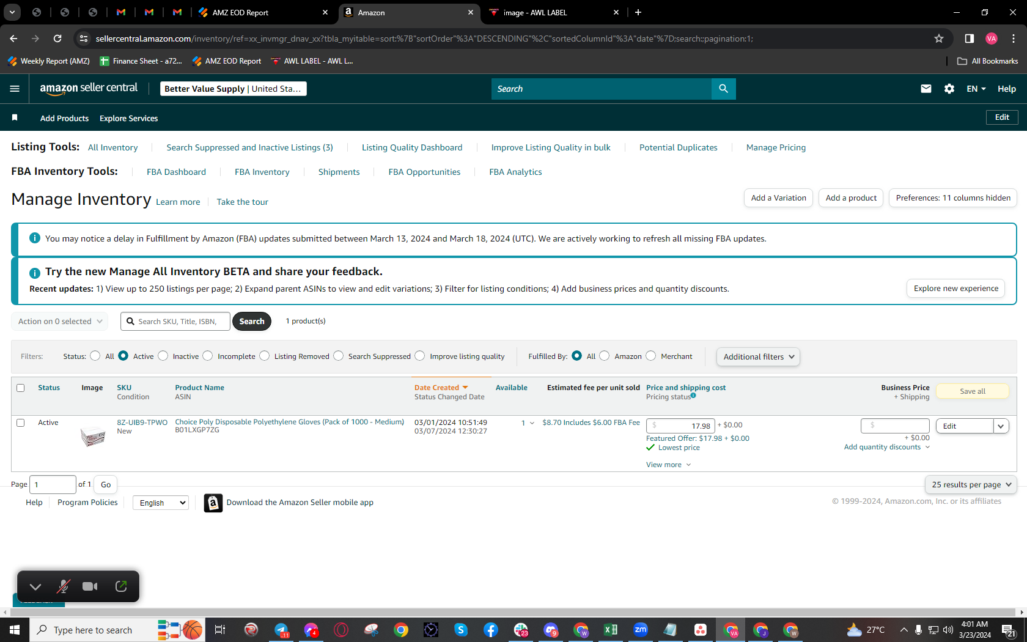Click Explore new experience button
Image resolution: width=1027 pixels, height=642 pixels.
coord(956,289)
